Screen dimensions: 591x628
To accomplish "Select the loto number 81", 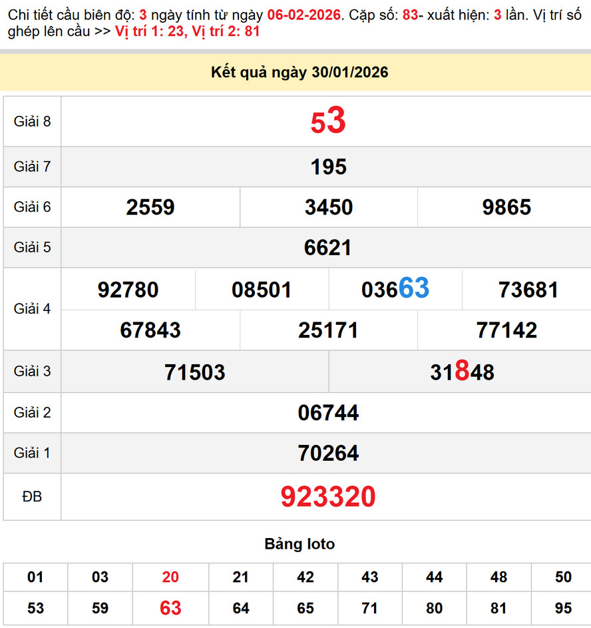I will tap(499, 607).
